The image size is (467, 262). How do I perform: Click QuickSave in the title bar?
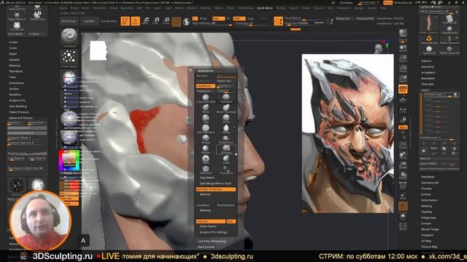tap(346, 3)
